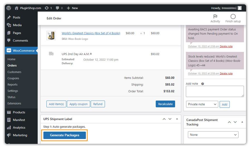Click inside the Add note text area
Image resolution: width=251 pixels, height=148 pixels.
[x=215, y=91]
